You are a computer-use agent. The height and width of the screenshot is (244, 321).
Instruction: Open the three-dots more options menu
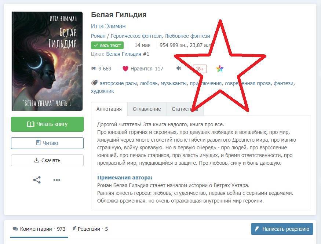[57, 180]
